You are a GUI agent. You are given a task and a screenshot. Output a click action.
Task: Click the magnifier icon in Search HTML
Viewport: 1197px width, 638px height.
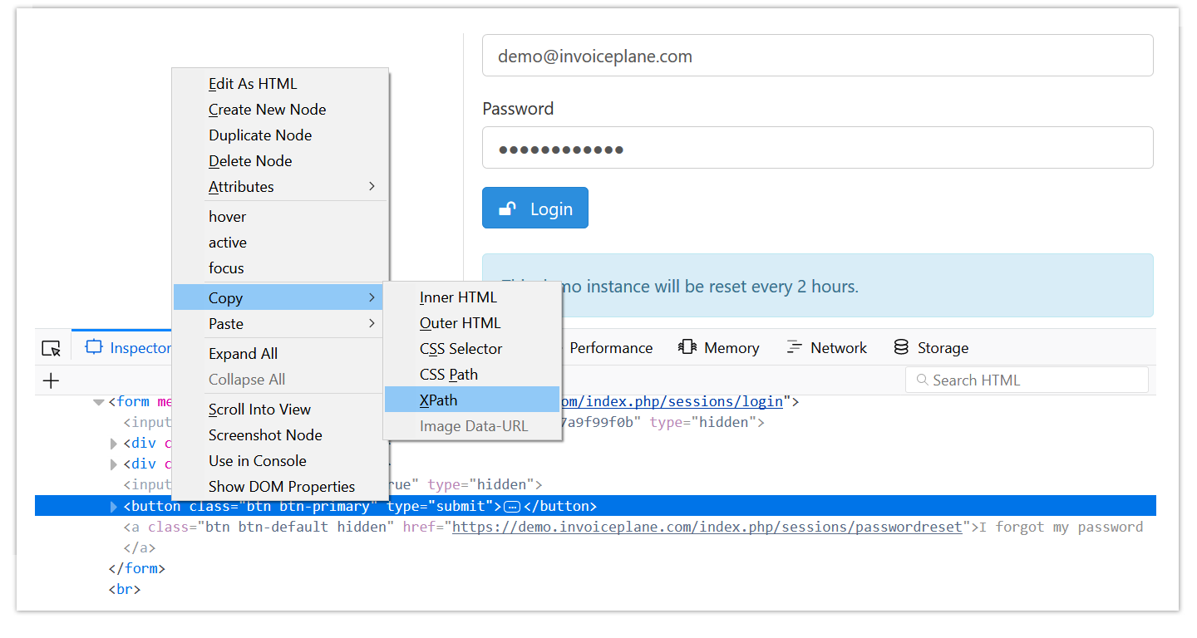coord(921,380)
